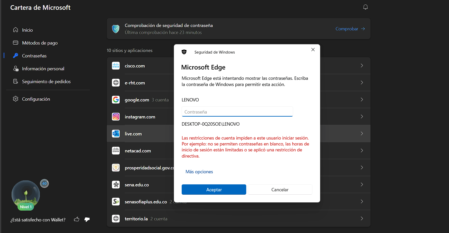Image resolution: width=449 pixels, height=233 pixels.
Task: Expand the netacad.com entry chevron
Action: tap(362, 151)
